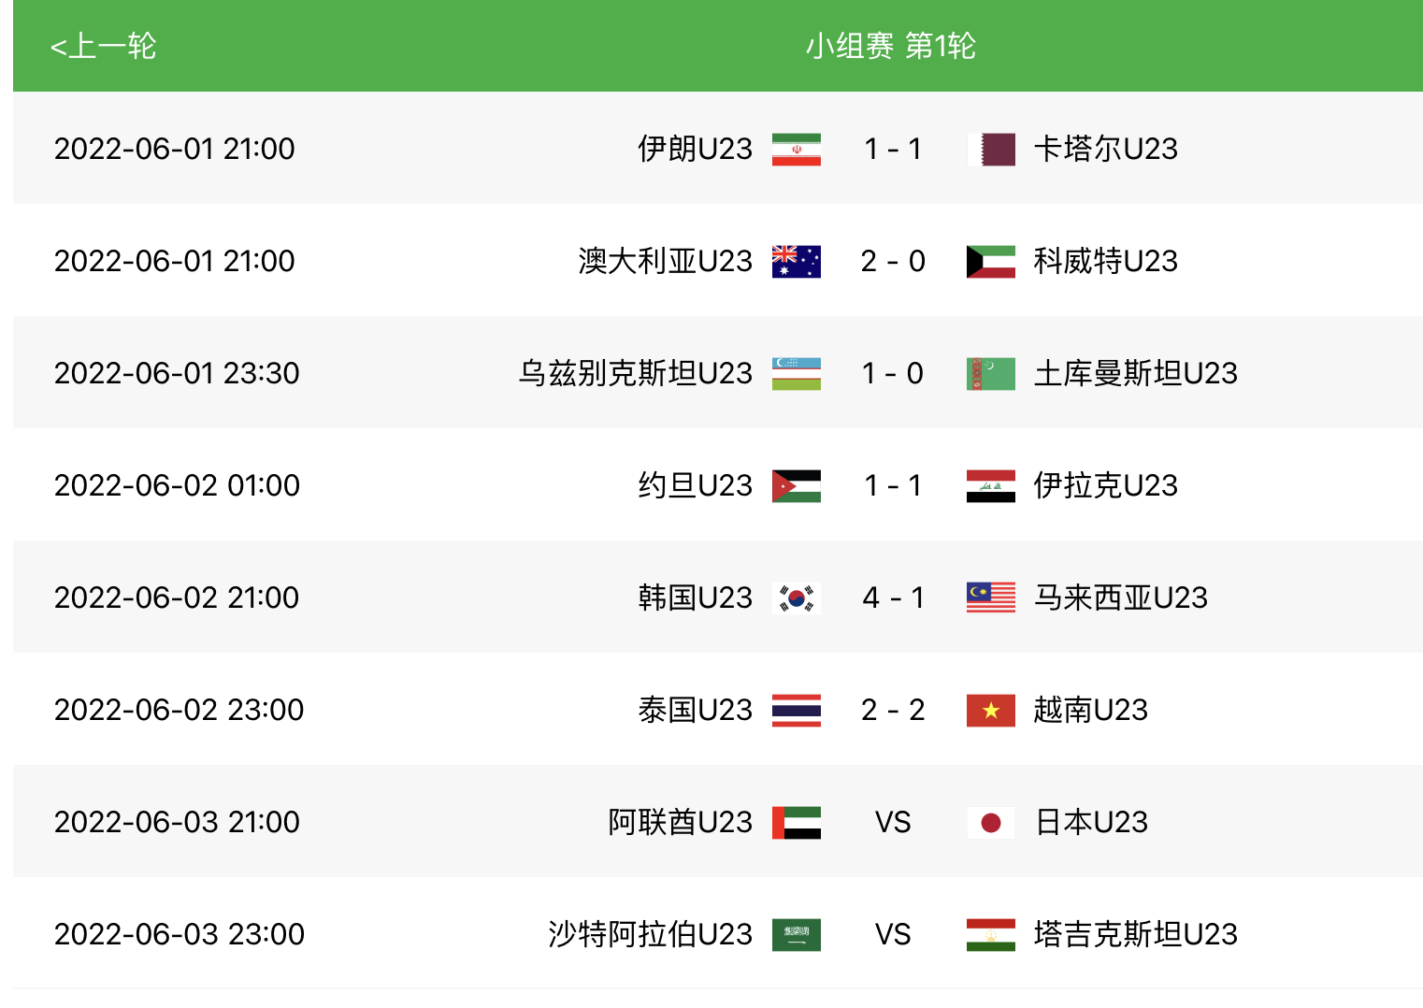Open the 约旦U23 team link
The height and width of the screenshot is (1008, 1423).
coord(695,485)
